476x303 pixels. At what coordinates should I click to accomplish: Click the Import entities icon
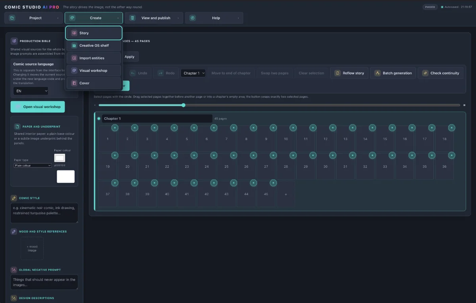coord(74,58)
